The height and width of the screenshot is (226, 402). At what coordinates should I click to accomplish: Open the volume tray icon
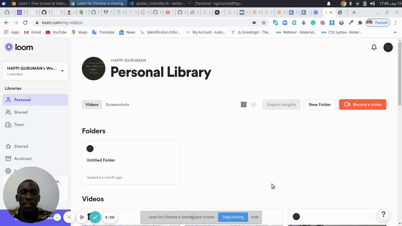coord(372,3)
